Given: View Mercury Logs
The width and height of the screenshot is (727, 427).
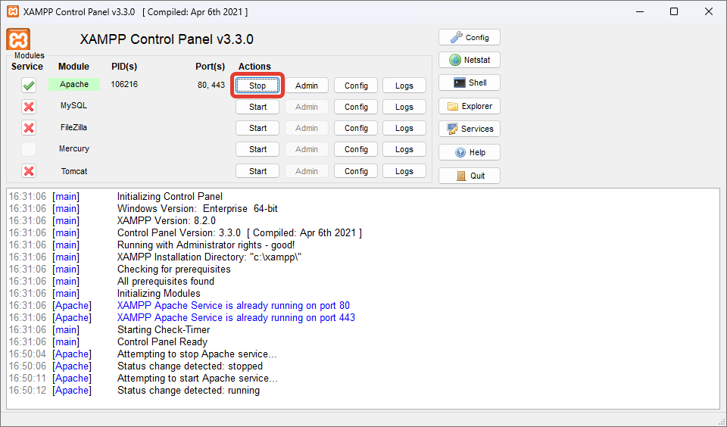Looking at the screenshot, I should click(404, 149).
